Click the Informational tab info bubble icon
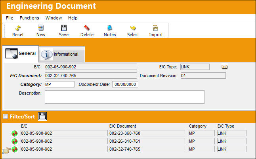Screen dimensions: 256x159 tap(47, 54)
